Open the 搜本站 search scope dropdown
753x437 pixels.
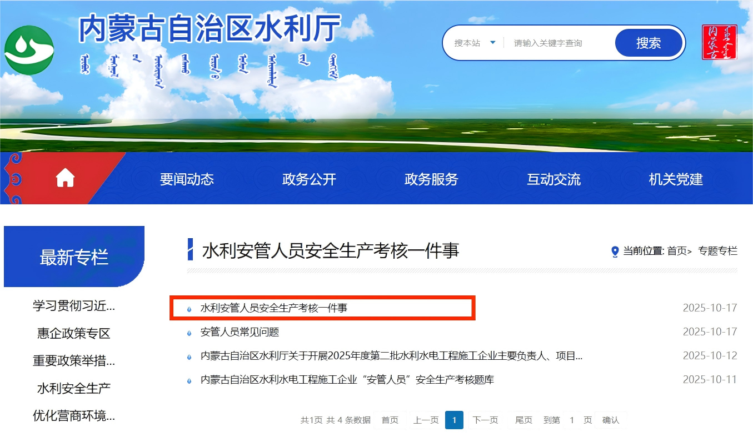475,43
